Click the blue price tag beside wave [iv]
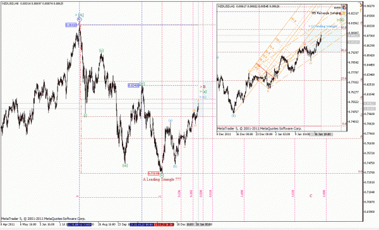The height and width of the screenshot is (230, 379). (134, 85)
